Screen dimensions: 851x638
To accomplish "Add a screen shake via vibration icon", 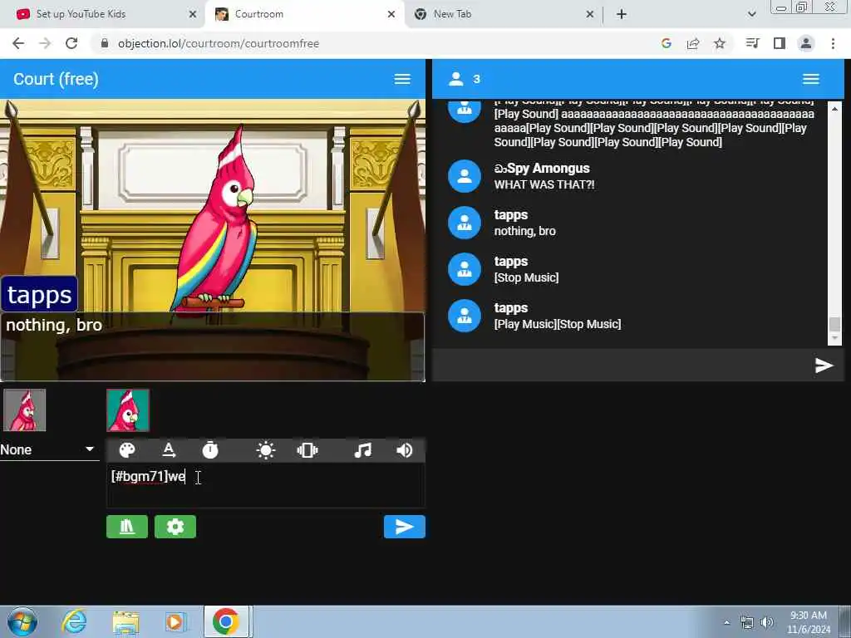I will tap(307, 450).
